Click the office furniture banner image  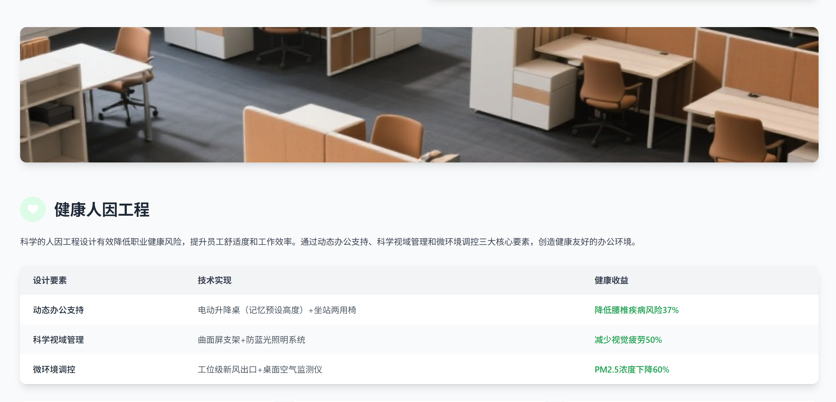[419, 94]
